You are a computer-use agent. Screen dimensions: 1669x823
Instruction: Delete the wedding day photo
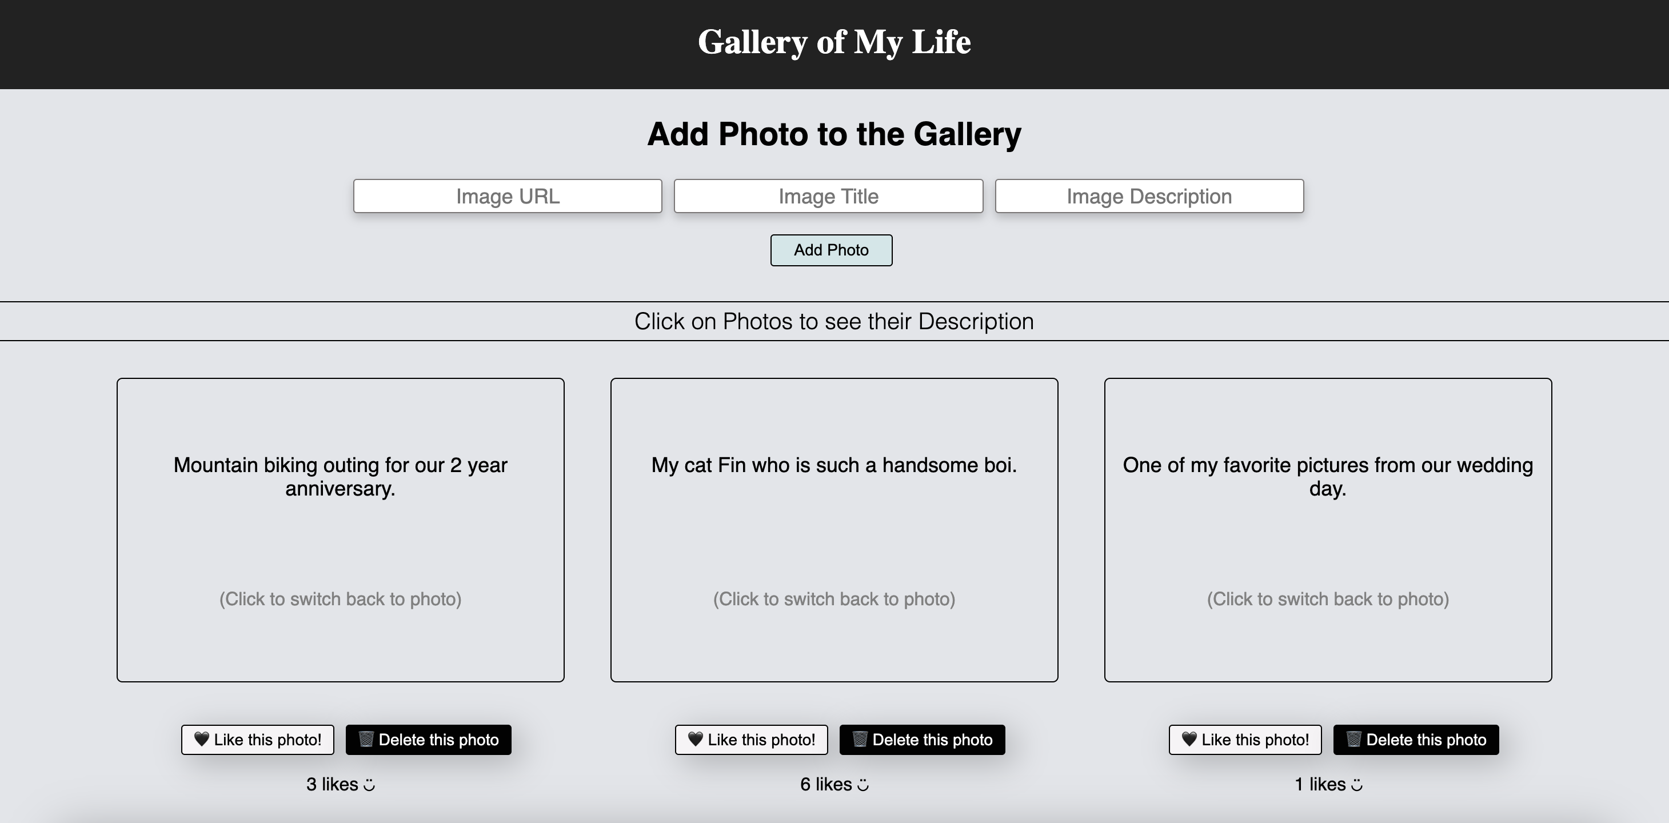click(1416, 740)
